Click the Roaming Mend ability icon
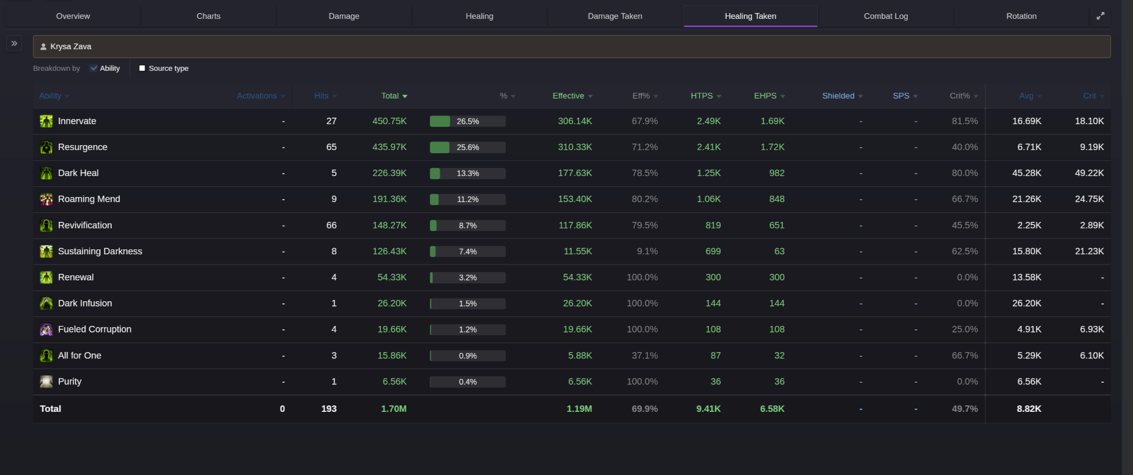 (x=46, y=199)
